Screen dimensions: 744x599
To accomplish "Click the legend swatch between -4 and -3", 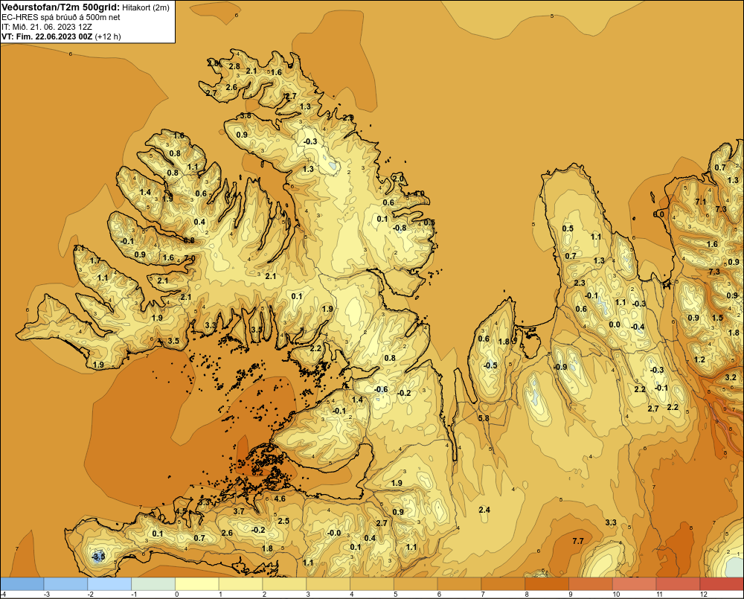I will tap(22, 584).
